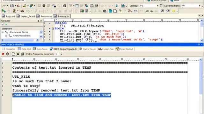Clear DBMS output with blank page icon

point(13,54)
